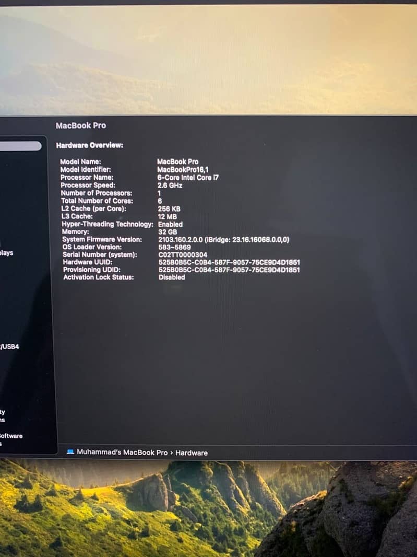
Task: Click the "Hardware UUID:" label
Action: pyautogui.click(x=88, y=262)
